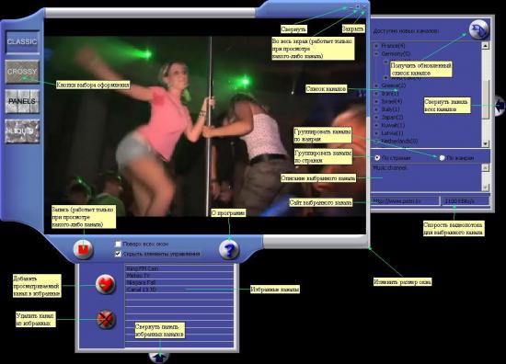Screen dimensions: 506x364
Task: Apply the LIQUID skin
Action: click(x=22, y=131)
